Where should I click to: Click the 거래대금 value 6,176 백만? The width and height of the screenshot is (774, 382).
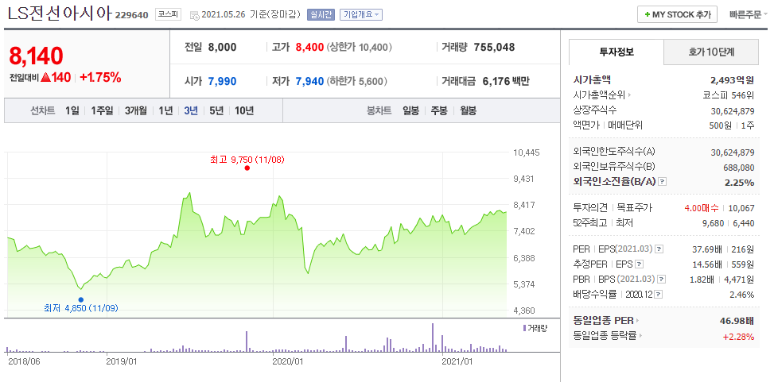505,81
